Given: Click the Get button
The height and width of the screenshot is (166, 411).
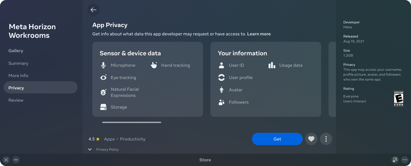Looking at the screenshot, I should (277, 139).
